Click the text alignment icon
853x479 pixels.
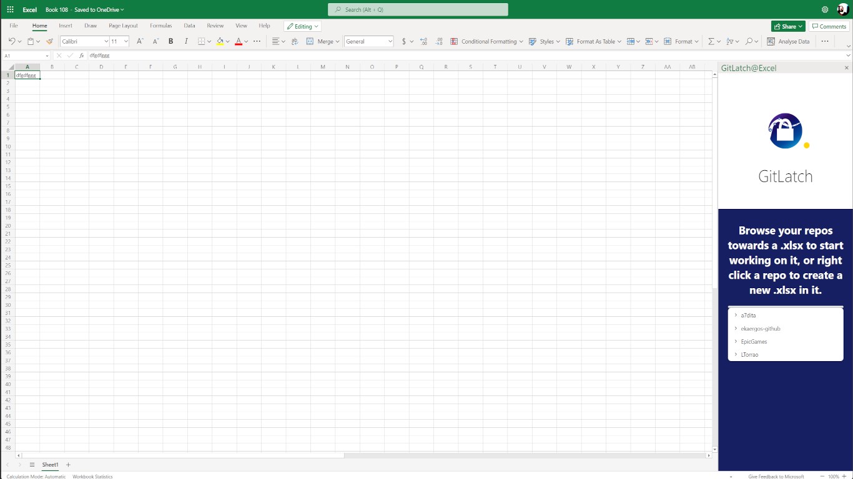point(275,41)
